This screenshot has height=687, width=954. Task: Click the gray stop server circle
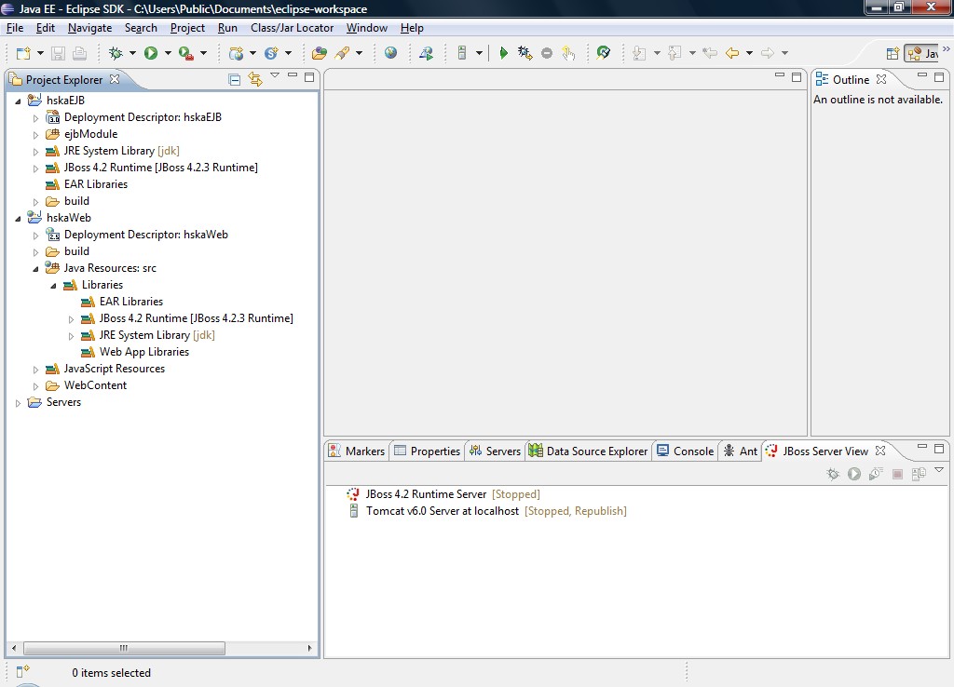coord(547,53)
